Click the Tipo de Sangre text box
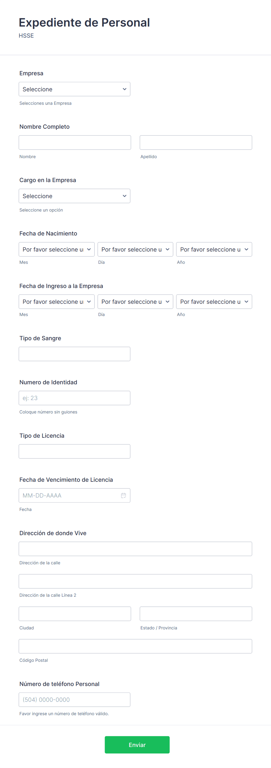Screen dimensions: 271x768 pos(74,354)
